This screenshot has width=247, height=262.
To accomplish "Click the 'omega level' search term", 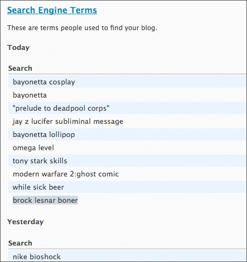I will [33, 148].
